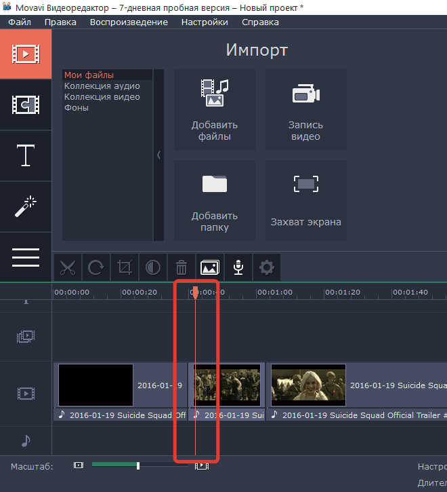Click the Rotate clip tool
The image size is (447, 492).
click(x=96, y=267)
